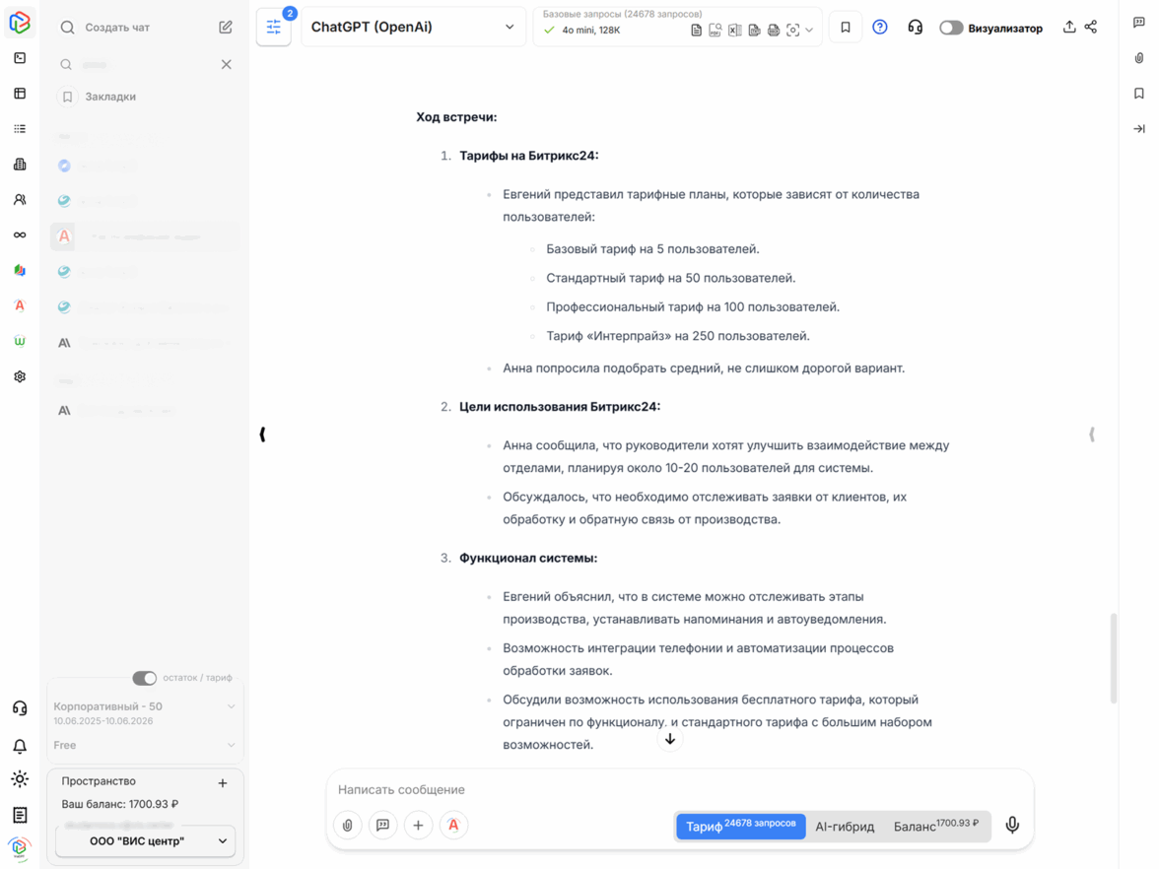Share the chat with share icon
The height and width of the screenshot is (869, 1159).
tap(1091, 28)
